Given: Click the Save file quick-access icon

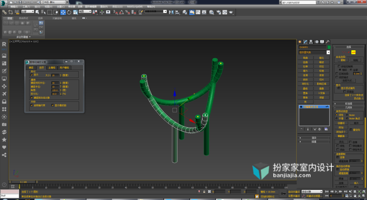Looking at the screenshot, I should click(20, 2).
